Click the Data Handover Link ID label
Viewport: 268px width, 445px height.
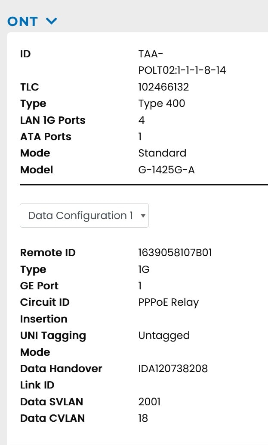click(x=61, y=376)
